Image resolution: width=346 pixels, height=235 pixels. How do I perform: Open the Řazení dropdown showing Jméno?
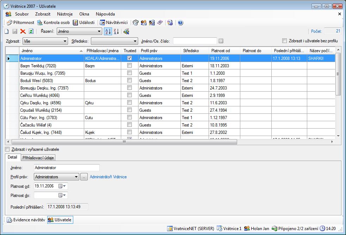coord(79,31)
